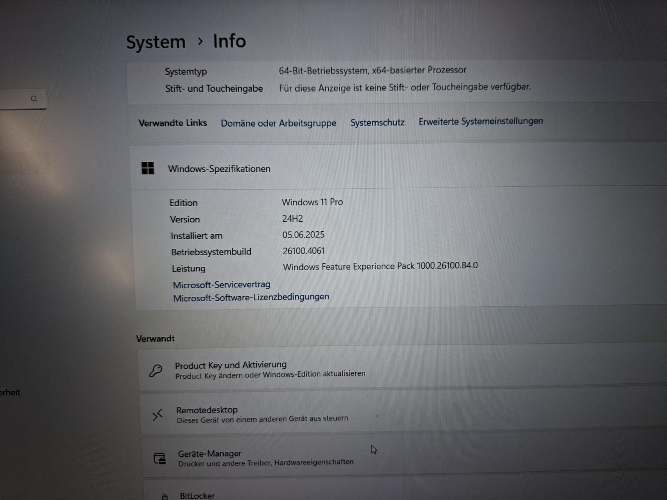Open the BitLocker entry
This screenshot has height=500, width=667.
click(x=197, y=496)
